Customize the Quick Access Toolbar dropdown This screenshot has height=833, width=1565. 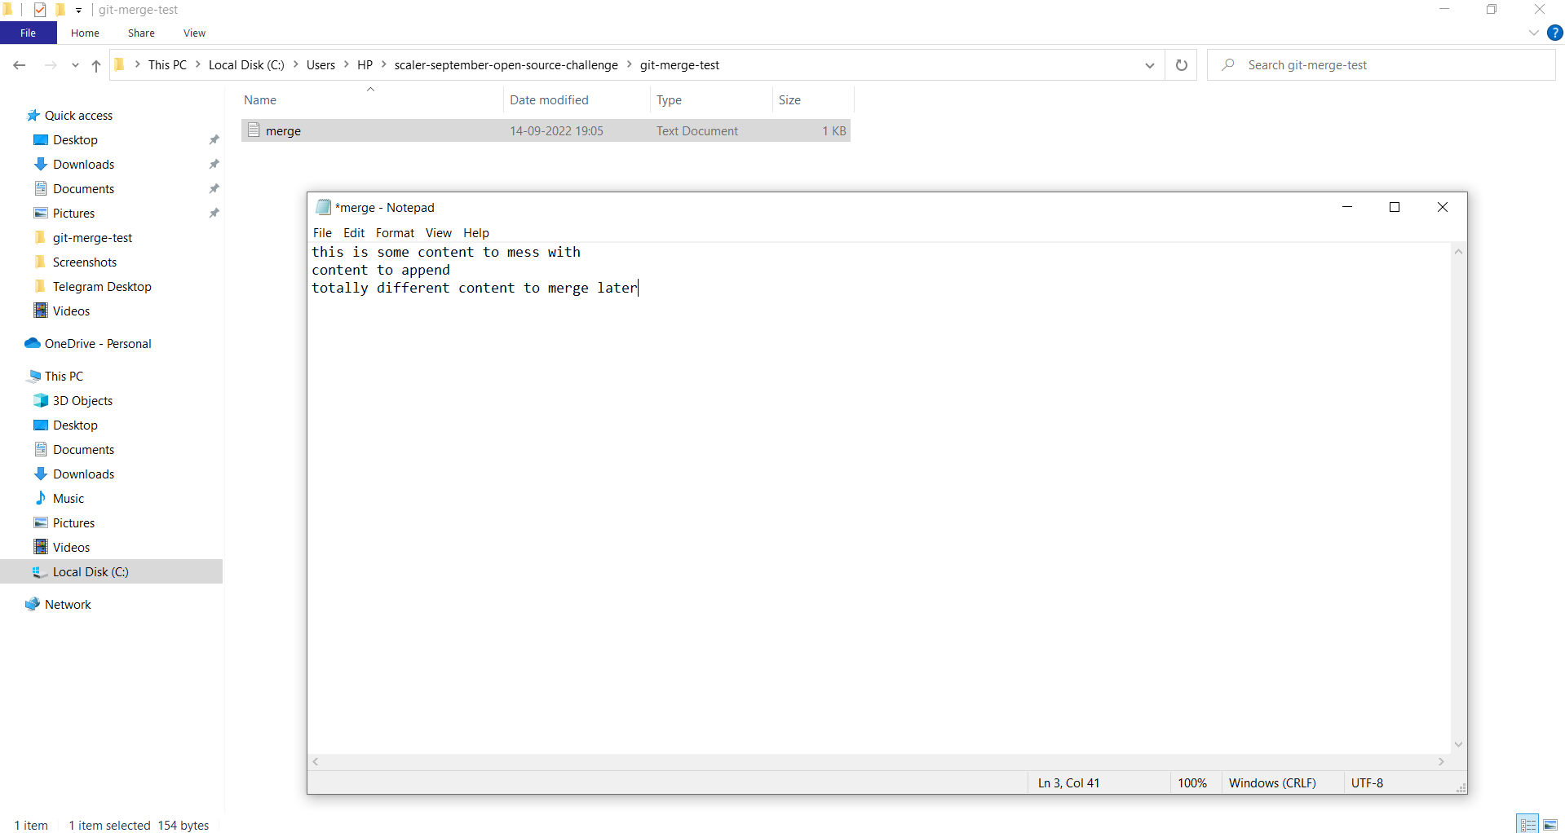point(78,10)
